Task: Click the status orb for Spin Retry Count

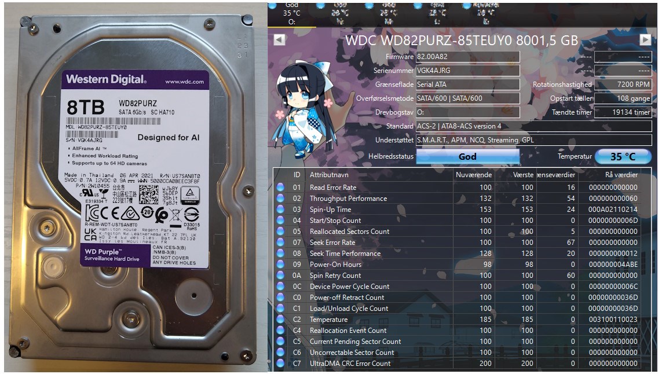Action: pyautogui.click(x=280, y=275)
